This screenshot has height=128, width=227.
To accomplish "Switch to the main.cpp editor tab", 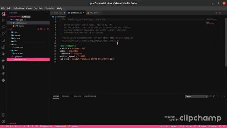I will (x=58, y=13).
